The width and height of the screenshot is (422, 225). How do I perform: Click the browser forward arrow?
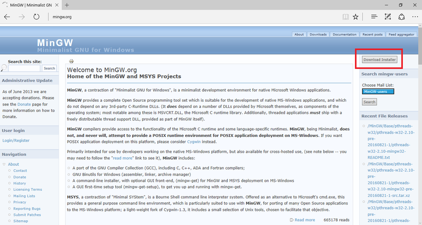point(22,17)
